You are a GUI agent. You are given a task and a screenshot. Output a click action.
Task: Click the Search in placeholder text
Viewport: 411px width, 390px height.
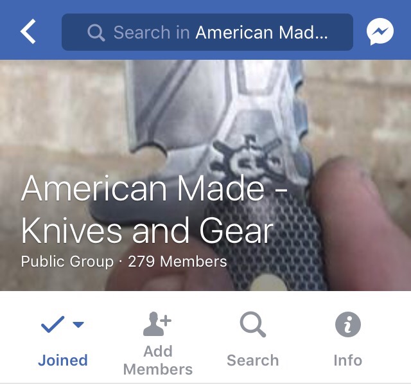coord(152,33)
